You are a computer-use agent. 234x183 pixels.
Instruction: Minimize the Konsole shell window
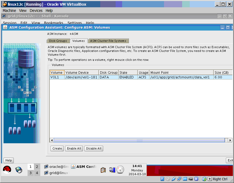(x=219, y=16)
